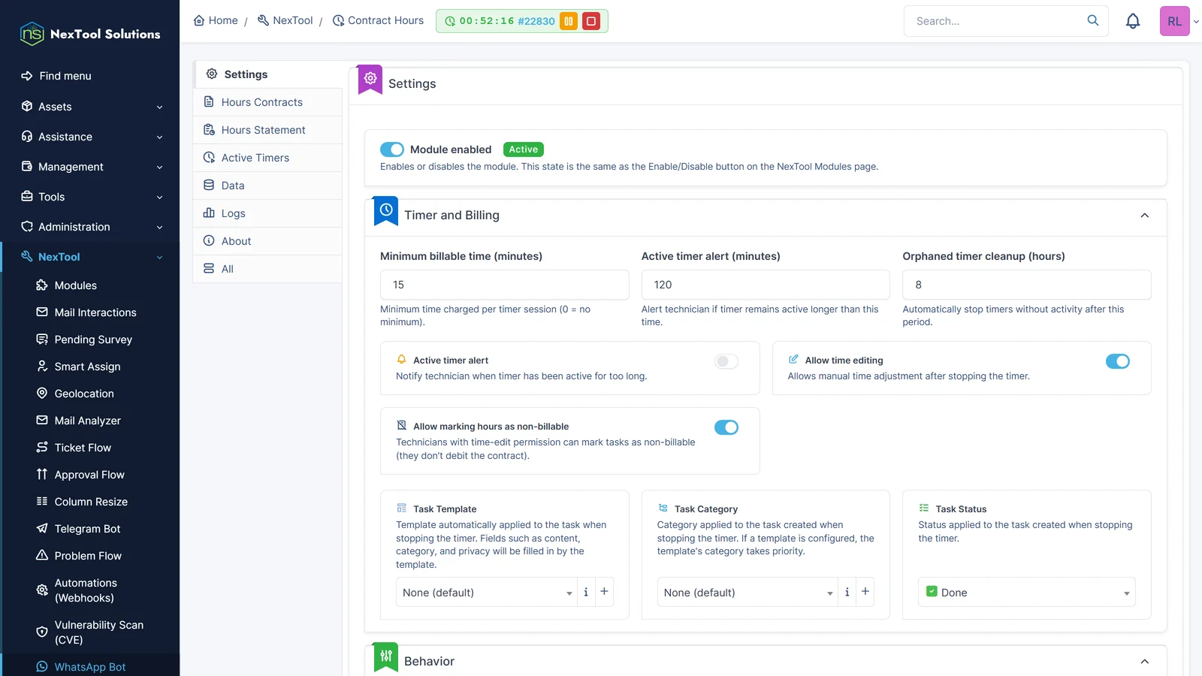1202x676 pixels.
Task: Open Vulnerability Scan (CVE) module
Action: (98, 632)
